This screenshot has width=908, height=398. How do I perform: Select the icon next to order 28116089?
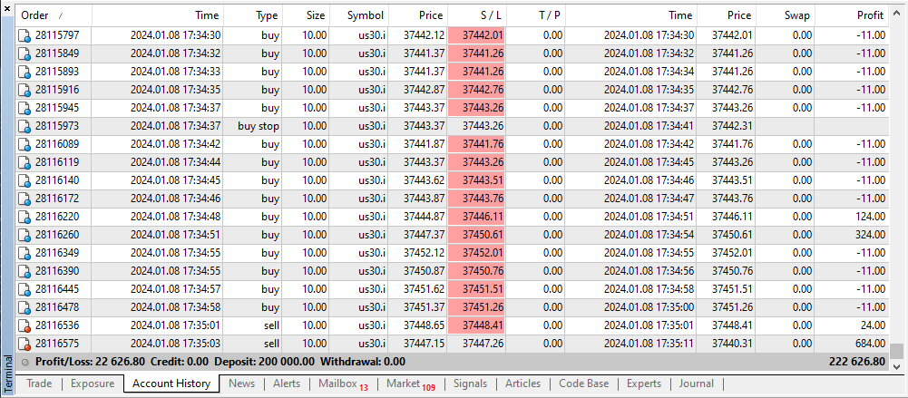click(25, 144)
